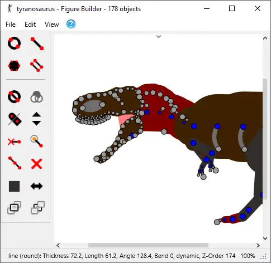Image resolution: width=271 pixels, height=263 pixels.
Task: Click the send to back icon
Action: tap(37, 208)
